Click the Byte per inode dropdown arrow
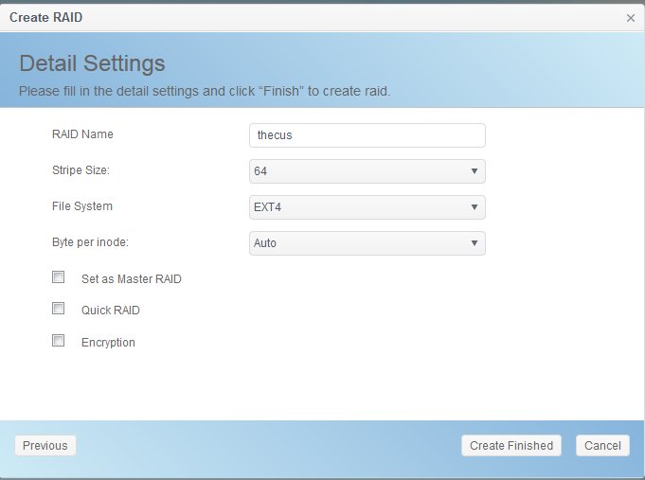The height and width of the screenshot is (480, 645). click(474, 243)
